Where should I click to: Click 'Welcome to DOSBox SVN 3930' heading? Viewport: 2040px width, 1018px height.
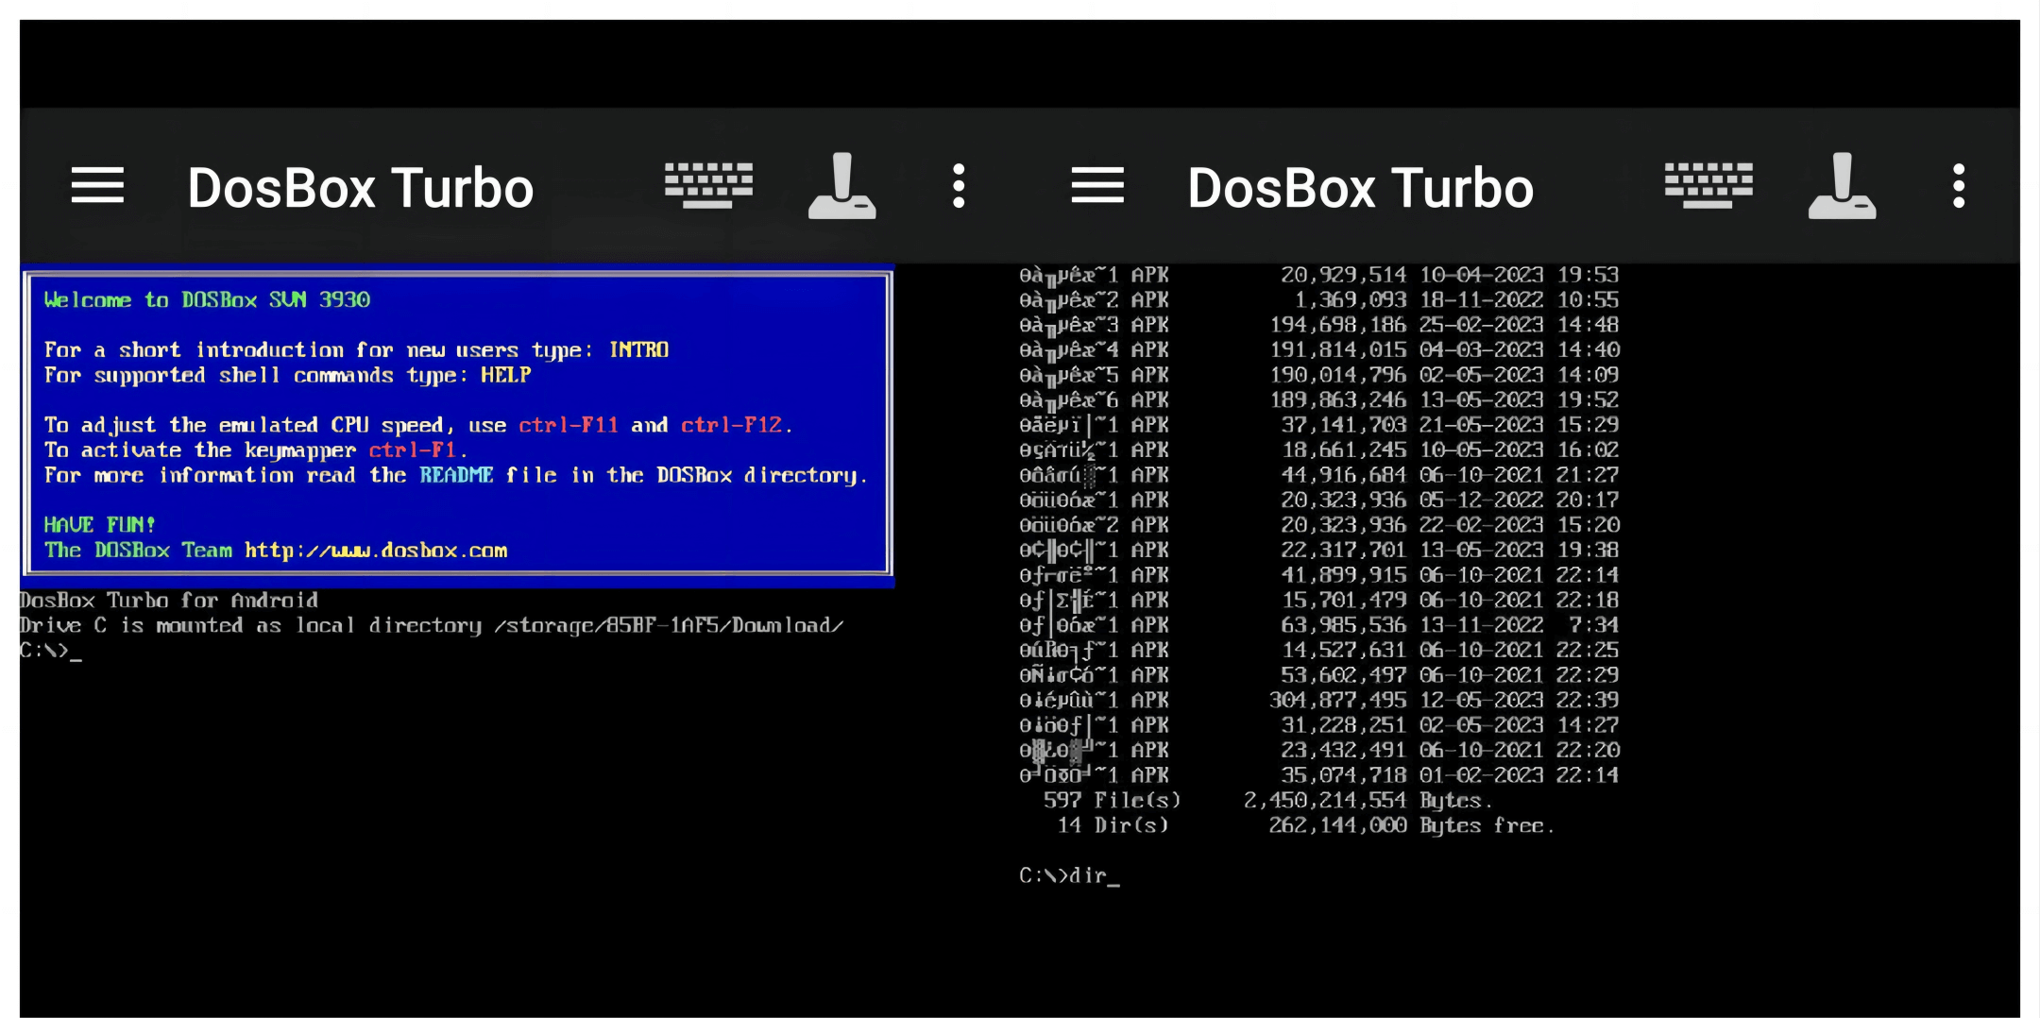pyautogui.click(x=207, y=300)
